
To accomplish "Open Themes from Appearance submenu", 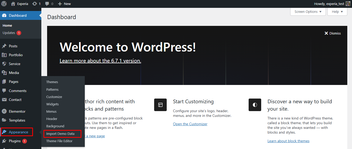I will pos(52,82).
